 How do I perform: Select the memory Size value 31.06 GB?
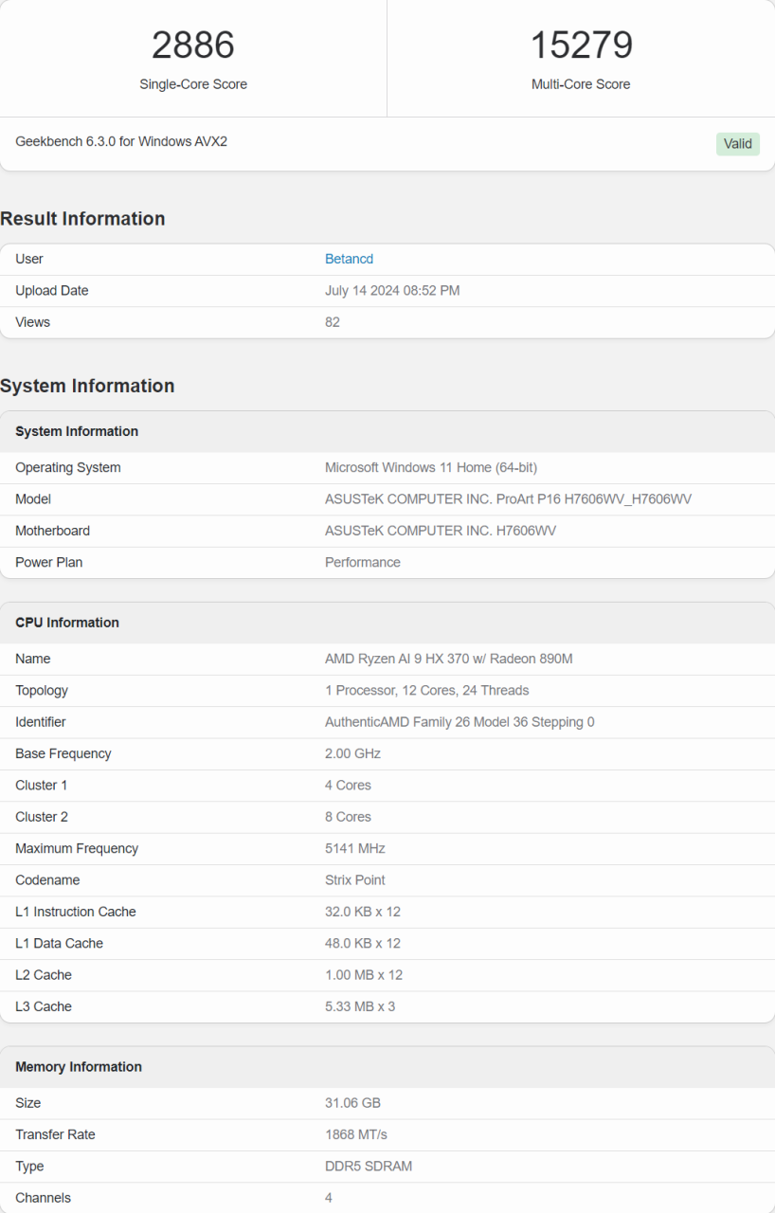point(352,1103)
